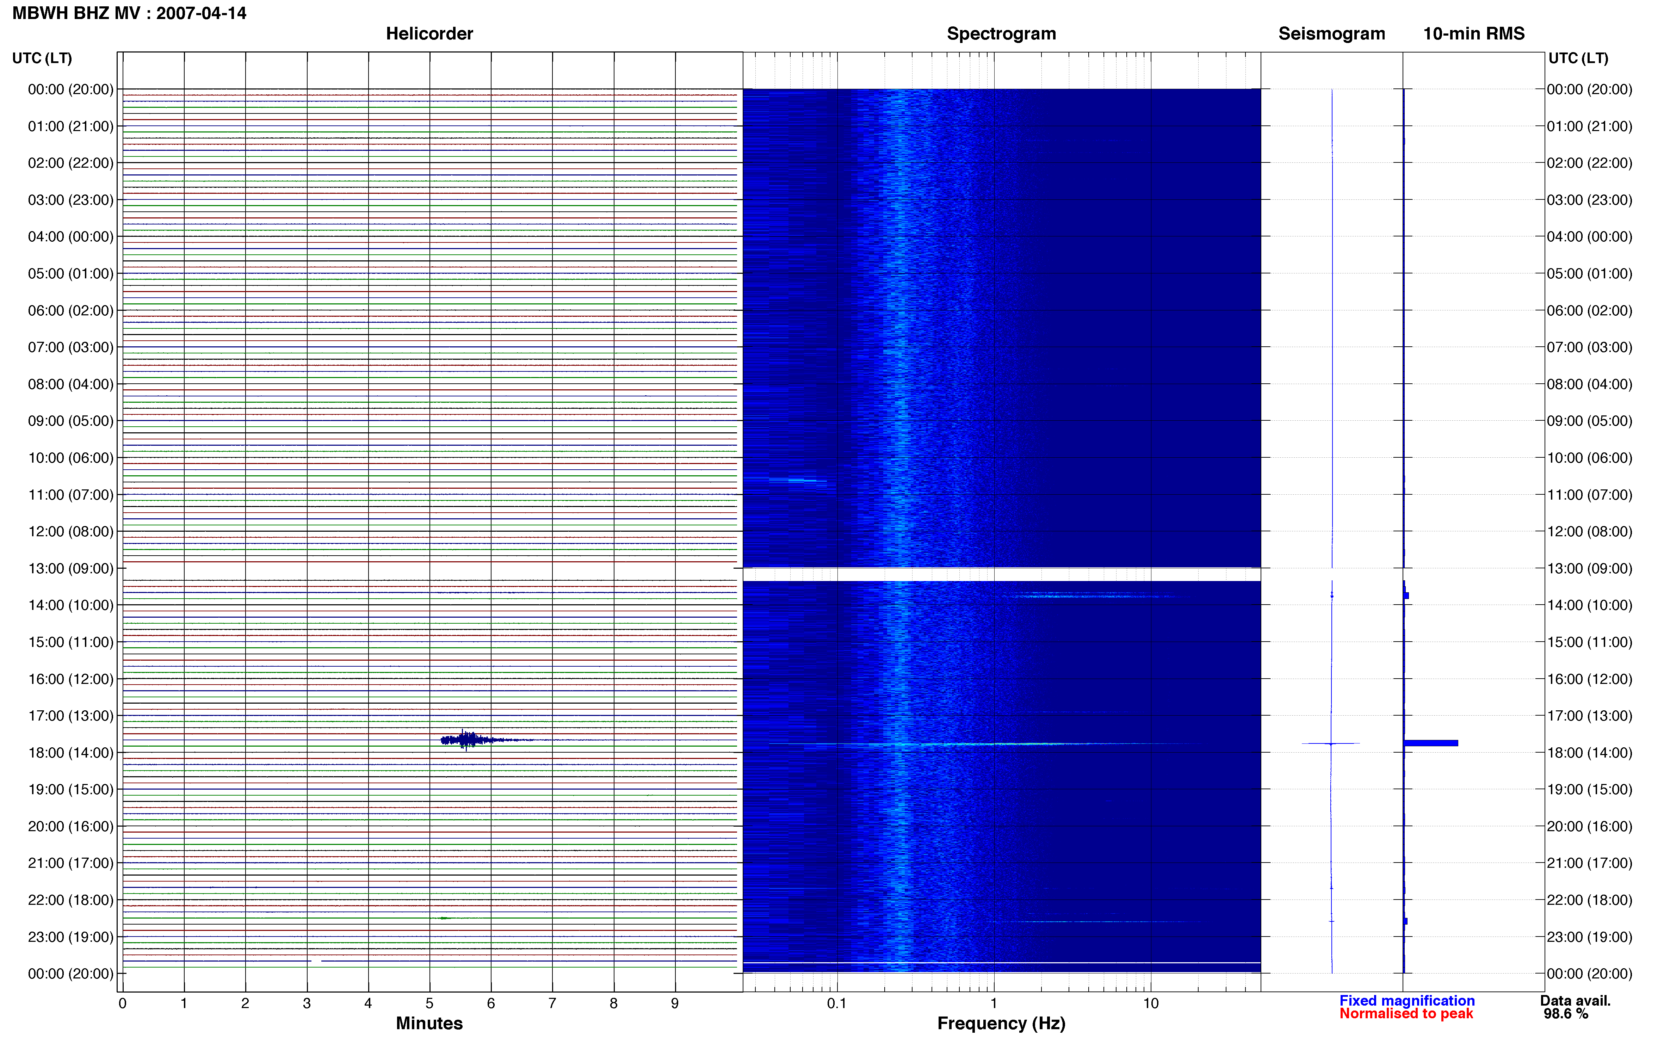Click the bright streak near 0.05 Hz at 10:30
Viewport: 1670px width, 1044px height.
pyautogui.click(x=797, y=480)
